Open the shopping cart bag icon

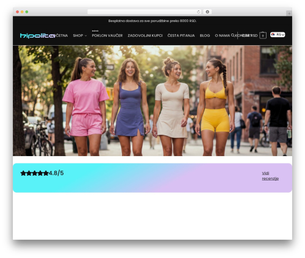click(263, 35)
